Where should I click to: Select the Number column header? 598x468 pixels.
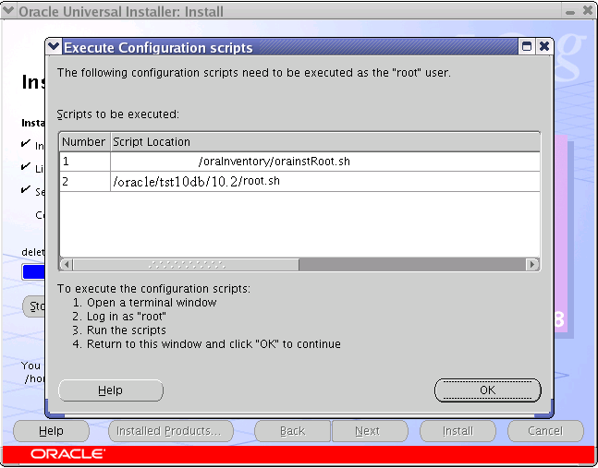85,142
